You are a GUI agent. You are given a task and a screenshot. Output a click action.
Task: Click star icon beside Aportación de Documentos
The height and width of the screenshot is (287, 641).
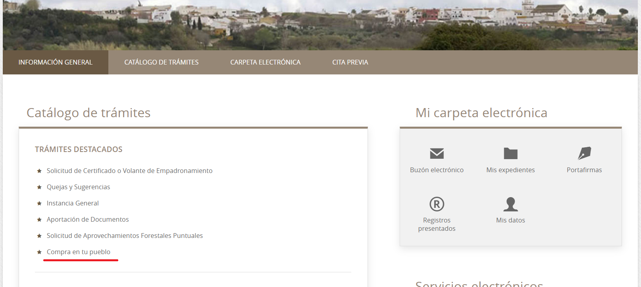click(39, 220)
